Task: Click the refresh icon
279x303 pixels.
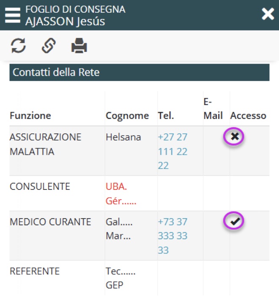Action: pos(18,46)
